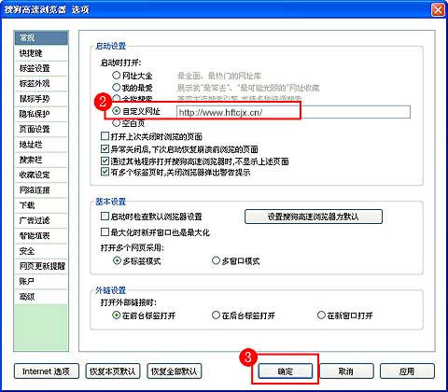This screenshot has height=392, width=448.
Task: Close the options dialog with X
Action: click(438, 10)
